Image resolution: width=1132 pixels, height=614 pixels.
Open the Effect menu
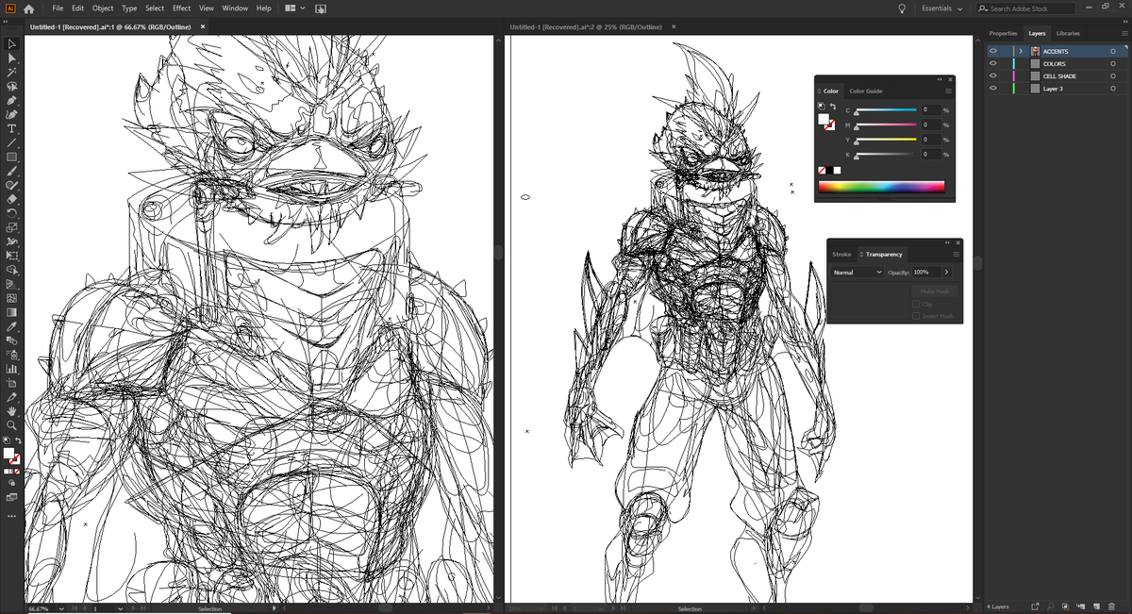click(181, 8)
